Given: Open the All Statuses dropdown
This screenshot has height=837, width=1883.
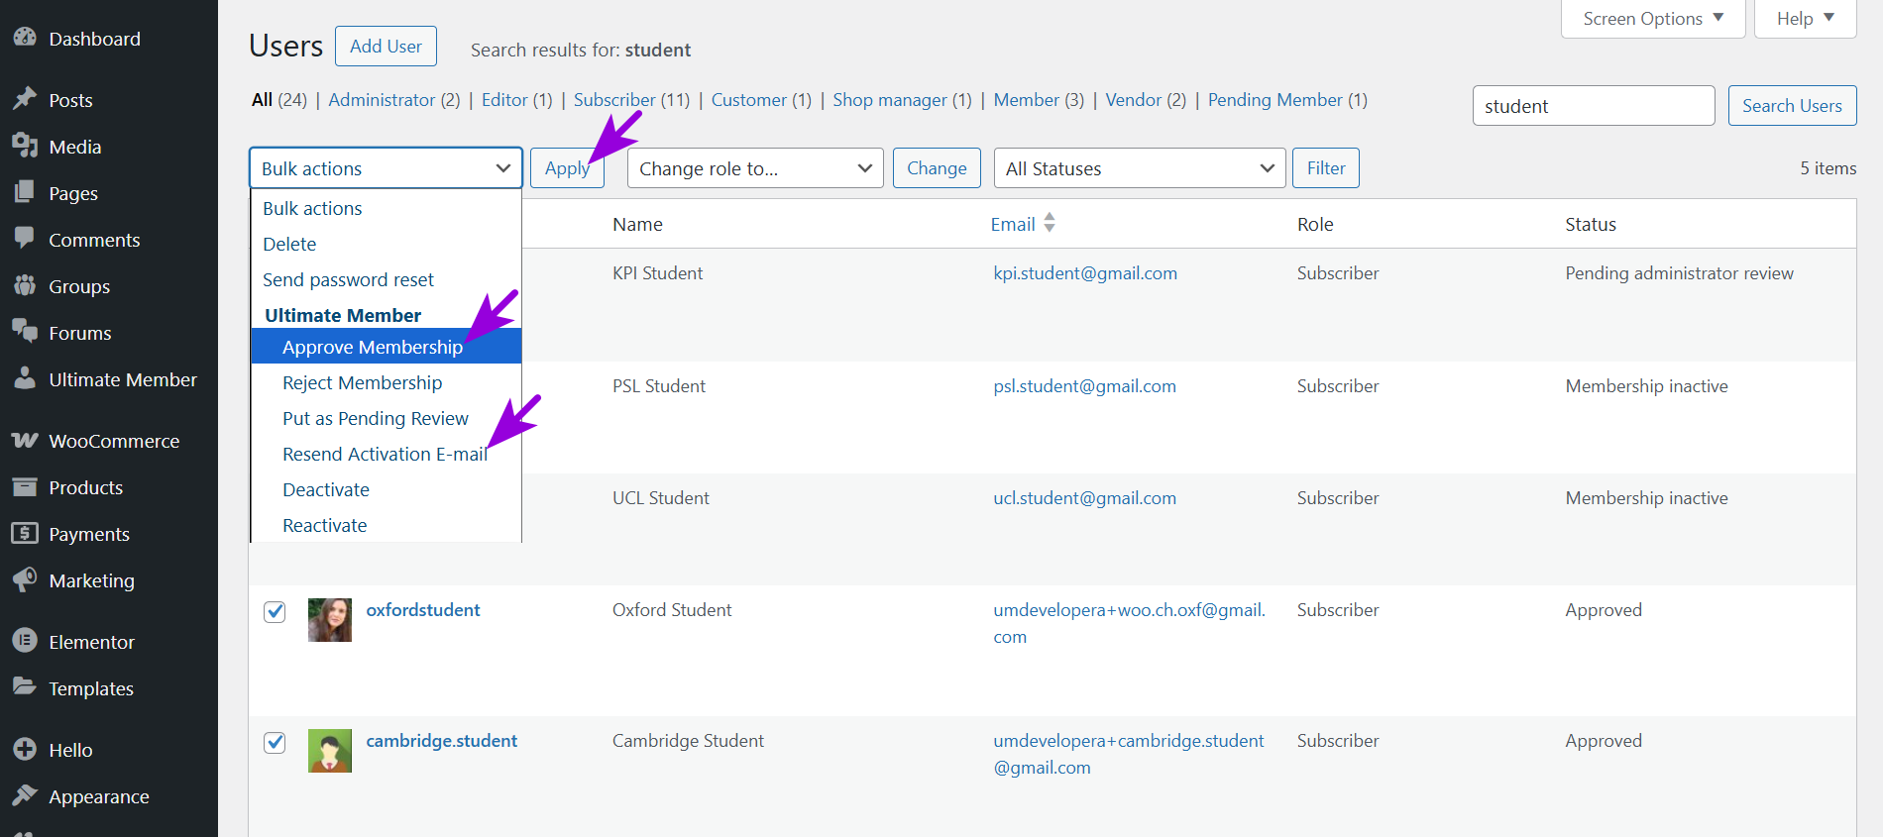Looking at the screenshot, I should [1140, 168].
